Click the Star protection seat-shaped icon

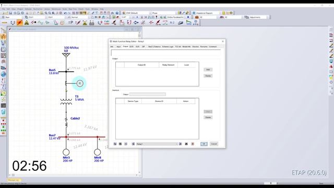point(56,22)
